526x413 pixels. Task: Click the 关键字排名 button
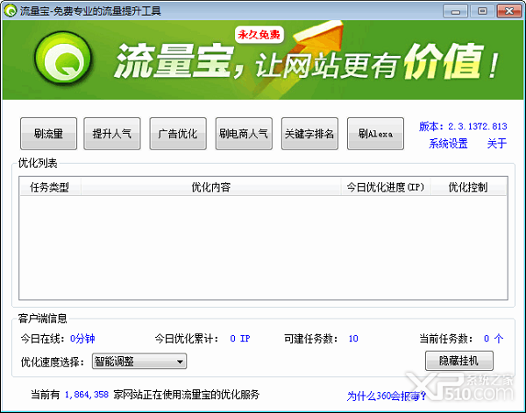click(x=309, y=133)
